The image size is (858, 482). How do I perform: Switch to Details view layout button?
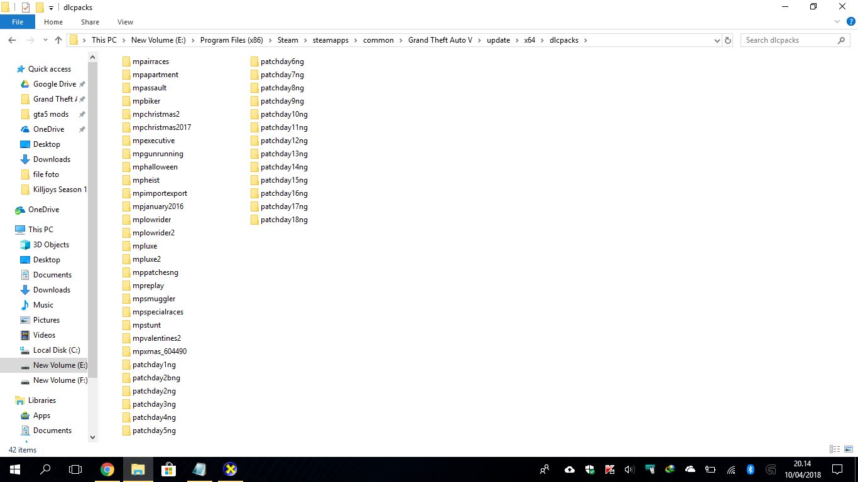[835, 449]
